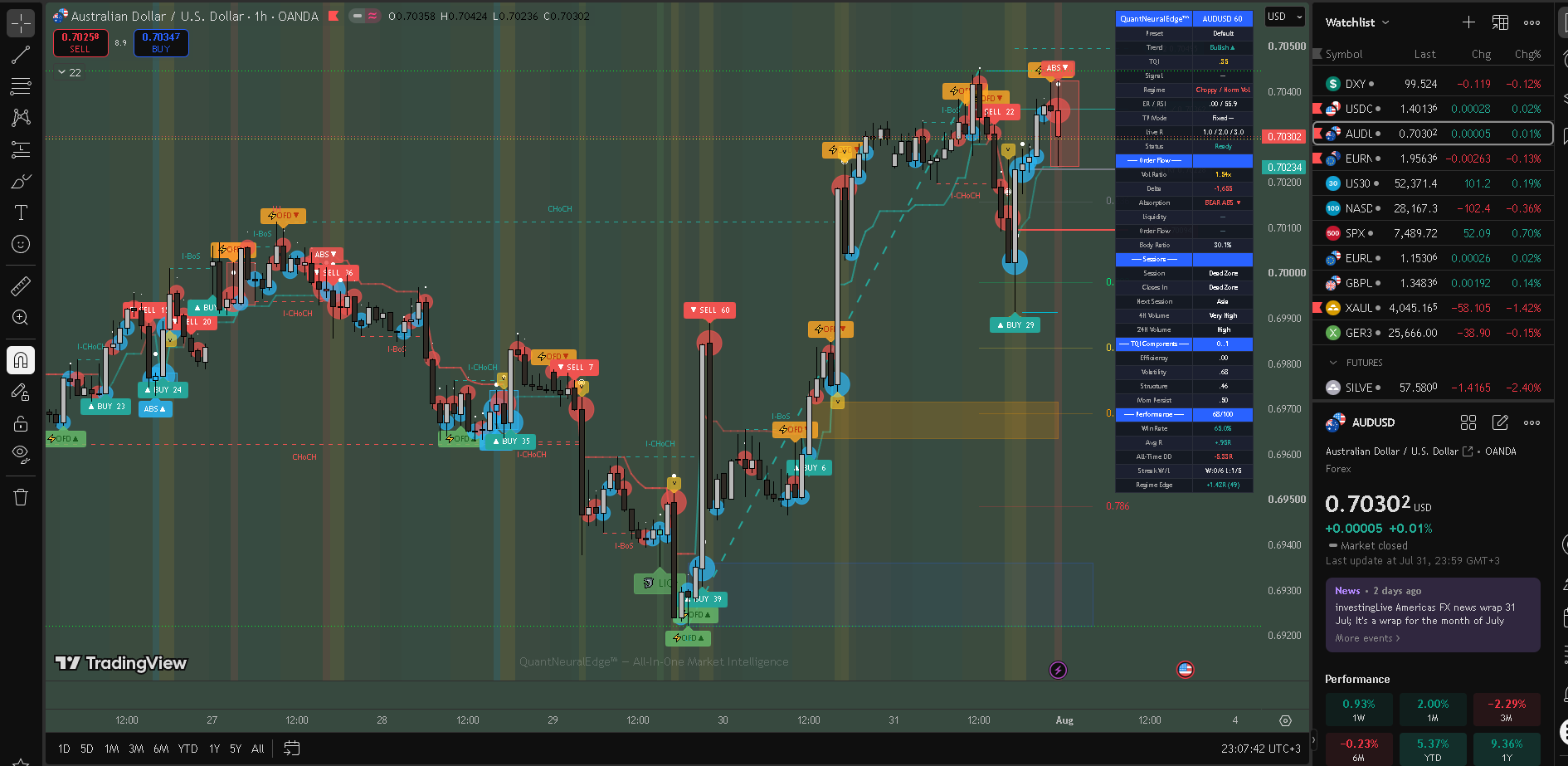Click the 1W performance tile
Image resolution: width=1568 pixels, height=766 pixels.
pos(1358,710)
